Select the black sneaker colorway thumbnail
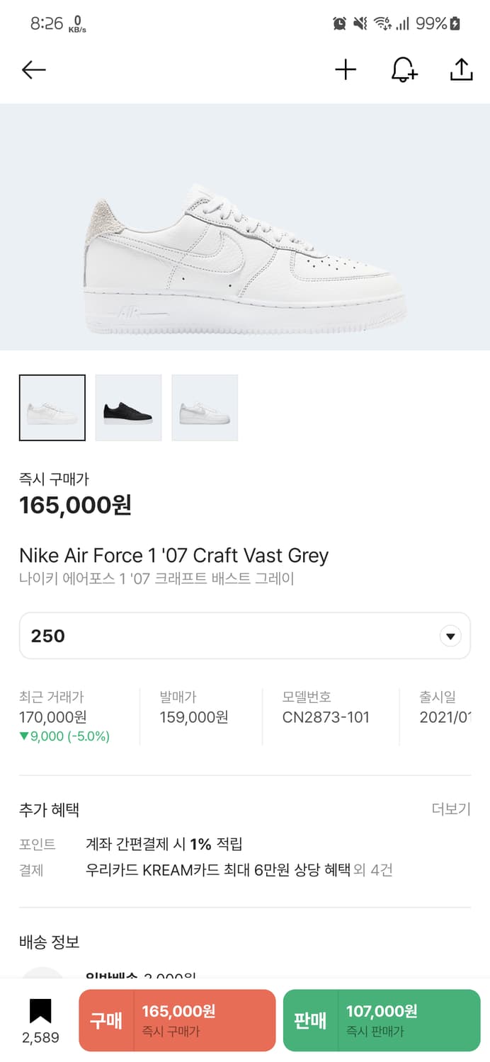 pos(128,408)
